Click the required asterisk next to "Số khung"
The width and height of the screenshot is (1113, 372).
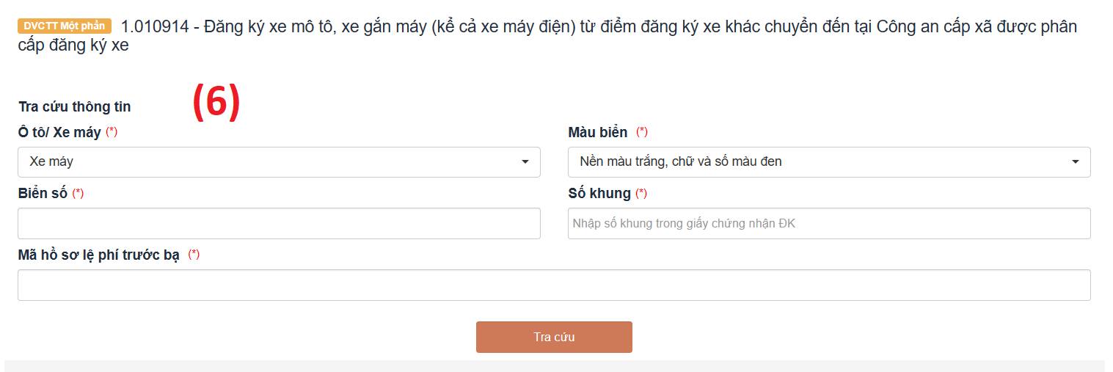[x=641, y=194]
